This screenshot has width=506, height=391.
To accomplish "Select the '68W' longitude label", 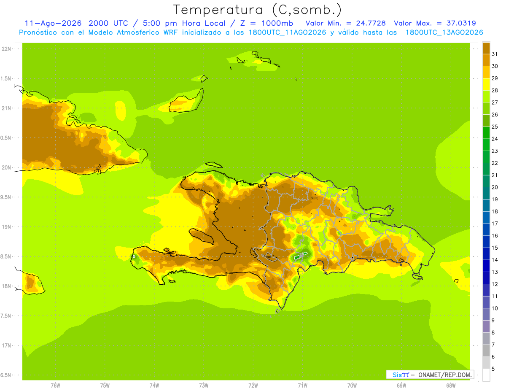I will click(451, 386).
